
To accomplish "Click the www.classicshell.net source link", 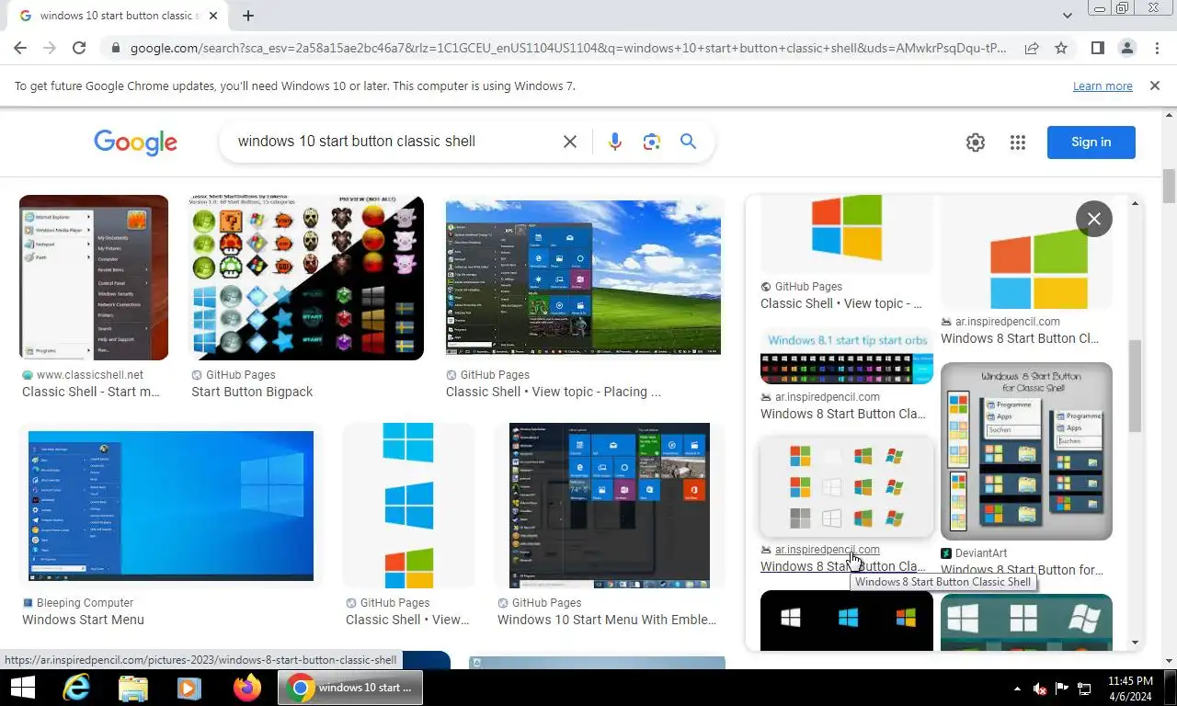I will pyautogui.click(x=83, y=375).
